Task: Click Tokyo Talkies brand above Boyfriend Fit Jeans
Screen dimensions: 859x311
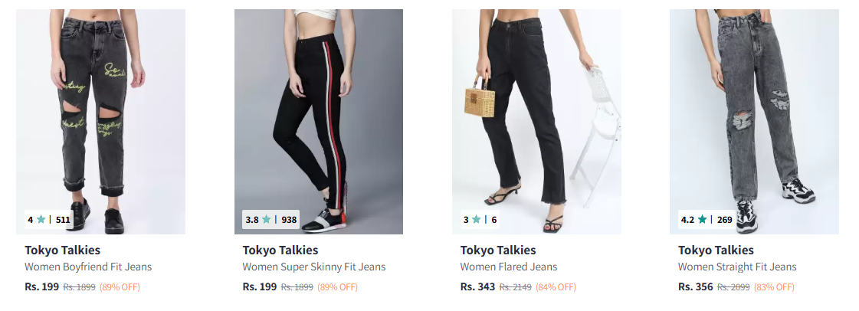Action: (x=62, y=250)
